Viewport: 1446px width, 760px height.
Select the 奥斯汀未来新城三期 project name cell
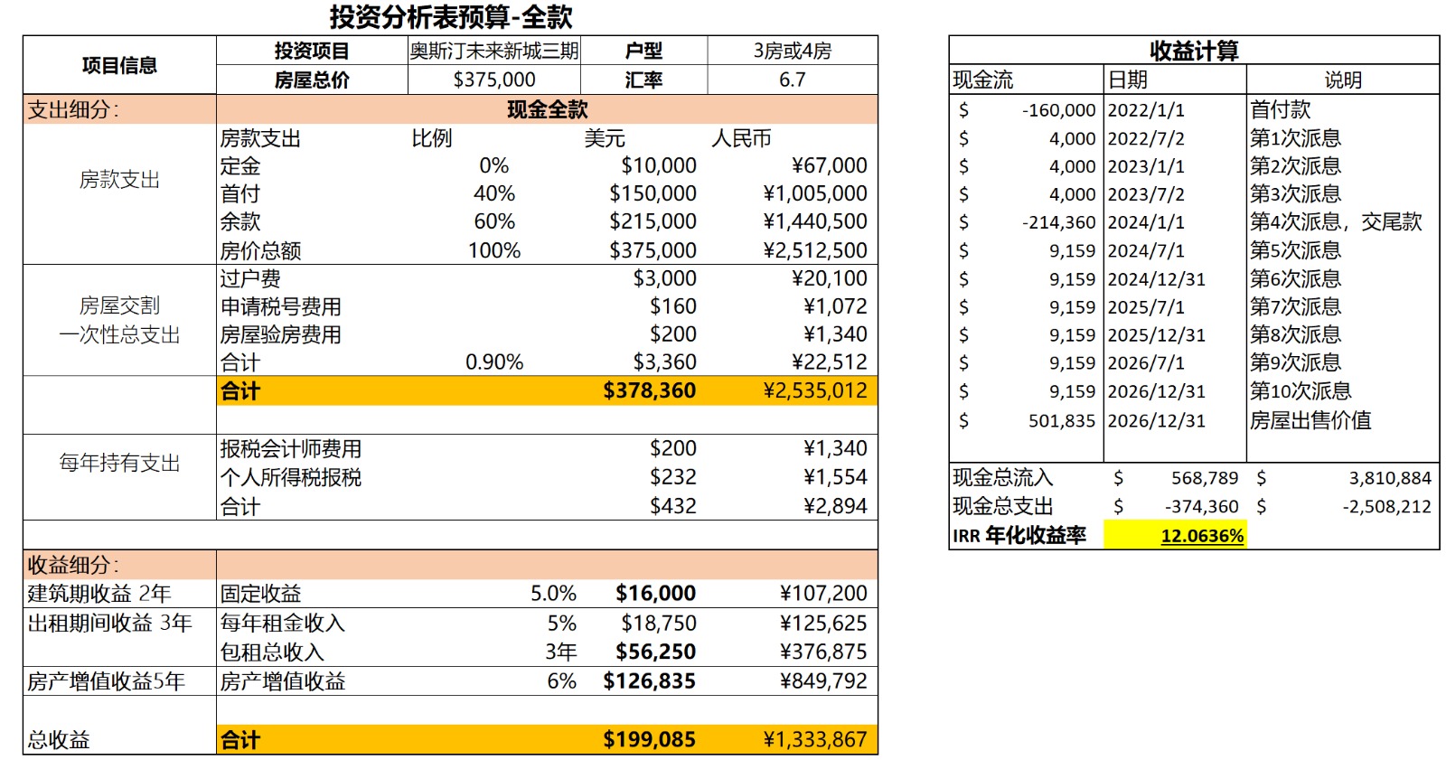(x=493, y=51)
